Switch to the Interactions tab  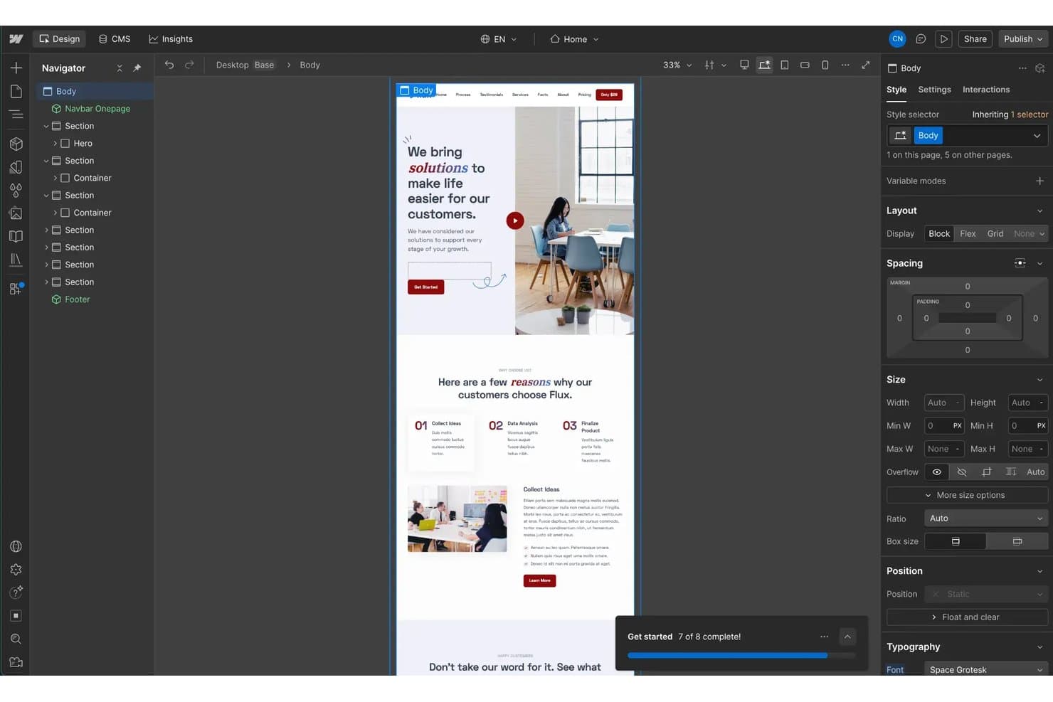tap(986, 90)
